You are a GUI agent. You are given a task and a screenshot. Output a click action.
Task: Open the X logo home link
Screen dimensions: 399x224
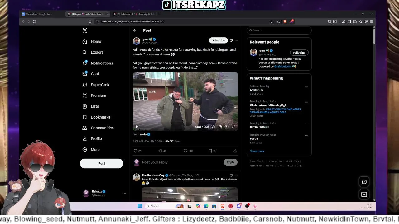pos(85,30)
